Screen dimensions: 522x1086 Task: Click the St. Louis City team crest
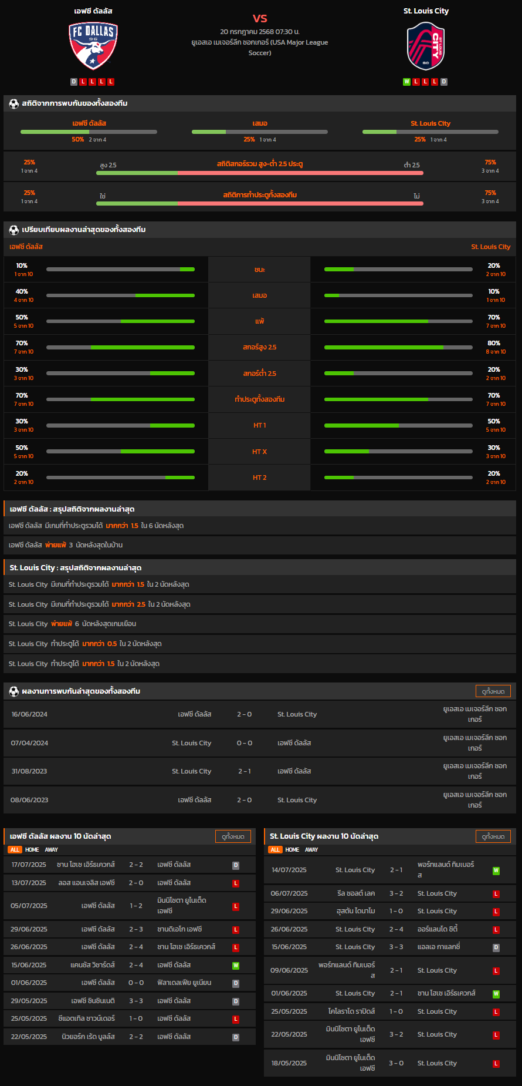[x=426, y=46]
